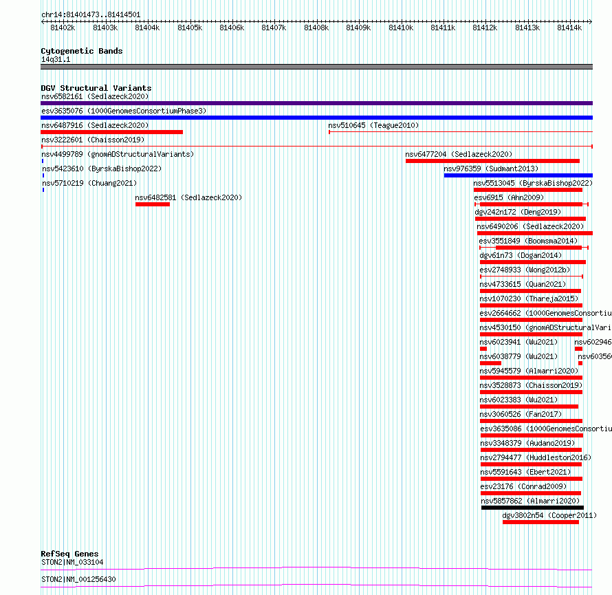Open the STON2|NM_033104 gene label
The height and width of the screenshot is (595, 612).
point(72,562)
